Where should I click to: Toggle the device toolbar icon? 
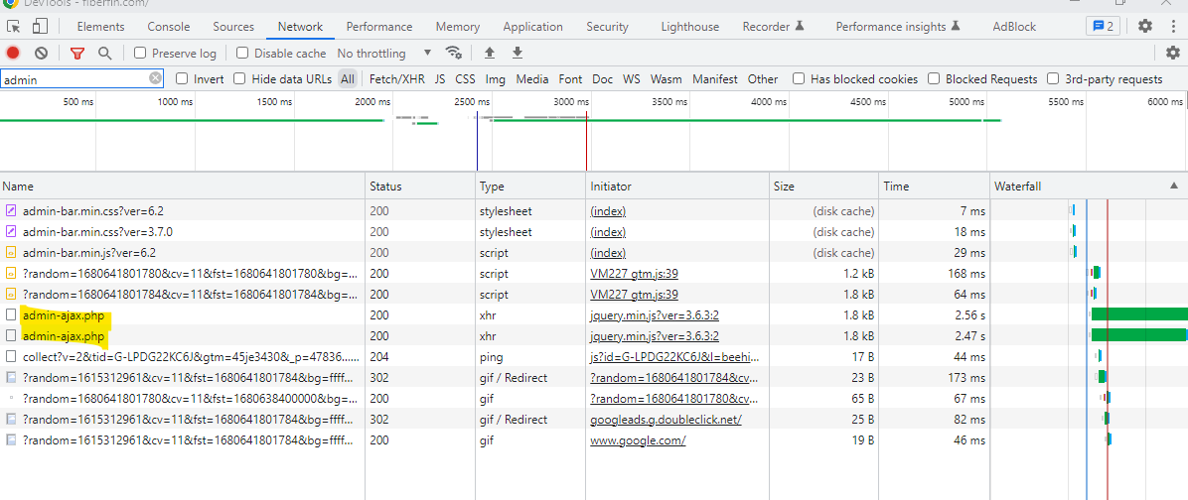point(40,27)
